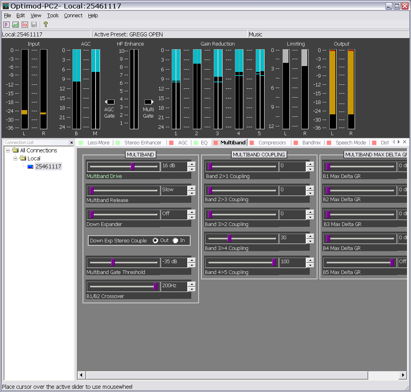
Task: Click the Save floppy disk toolbar icon
Action: [34, 25]
